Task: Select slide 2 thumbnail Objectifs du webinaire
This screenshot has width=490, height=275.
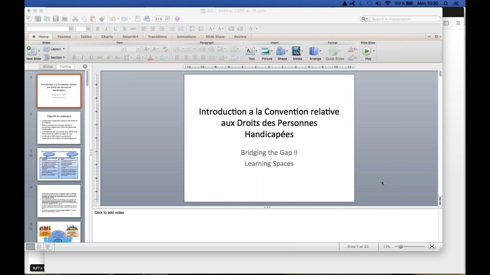Action: coord(59,128)
